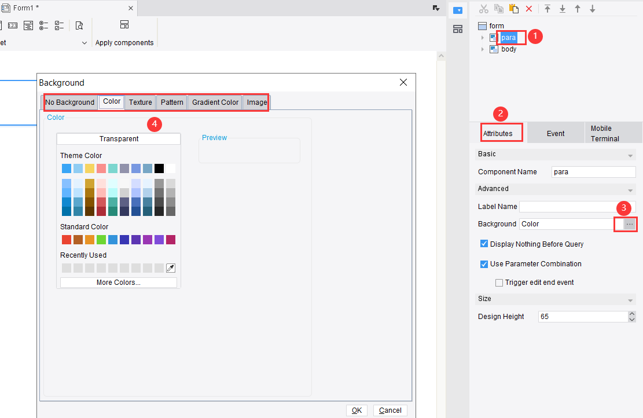Click the paste clipboard icon
This screenshot has width=643, height=418.
pyautogui.click(x=514, y=9)
